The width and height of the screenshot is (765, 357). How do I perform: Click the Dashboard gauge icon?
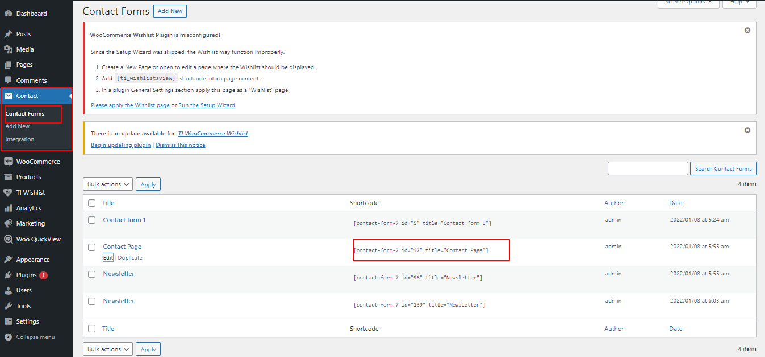pyautogui.click(x=9, y=14)
